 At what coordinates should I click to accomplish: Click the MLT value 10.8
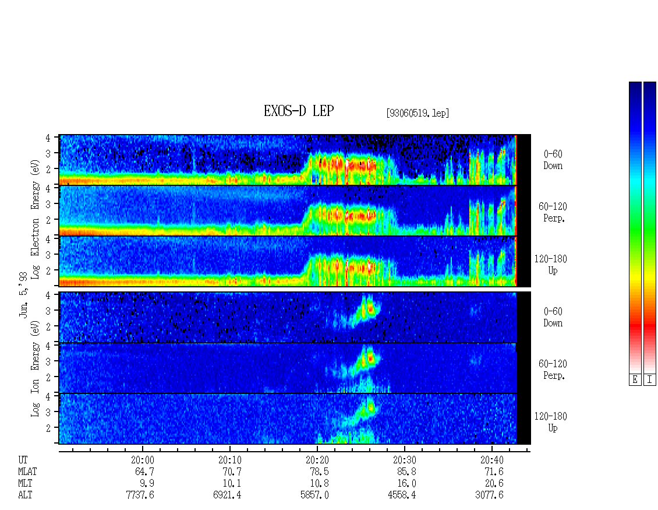(x=319, y=484)
